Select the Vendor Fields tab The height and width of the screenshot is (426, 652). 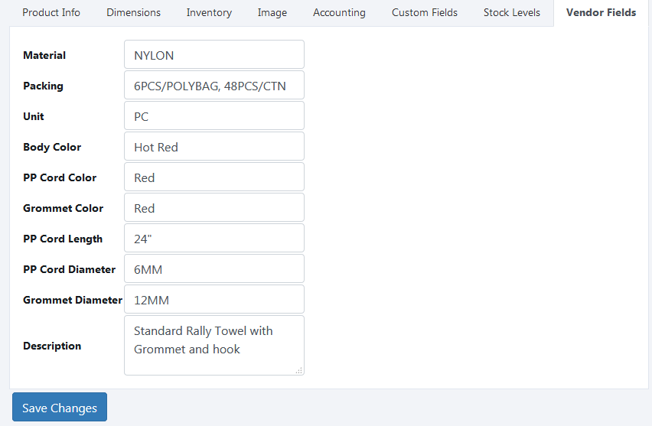click(x=601, y=12)
